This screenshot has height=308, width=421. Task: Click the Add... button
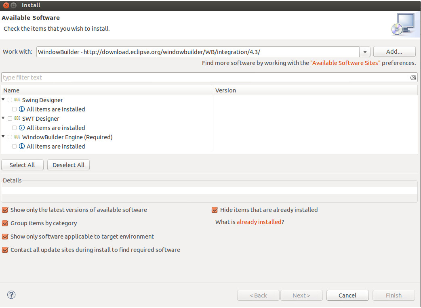point(394,52)
